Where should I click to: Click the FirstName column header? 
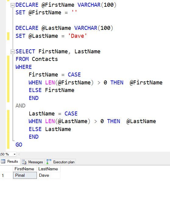tap(25, 169)
